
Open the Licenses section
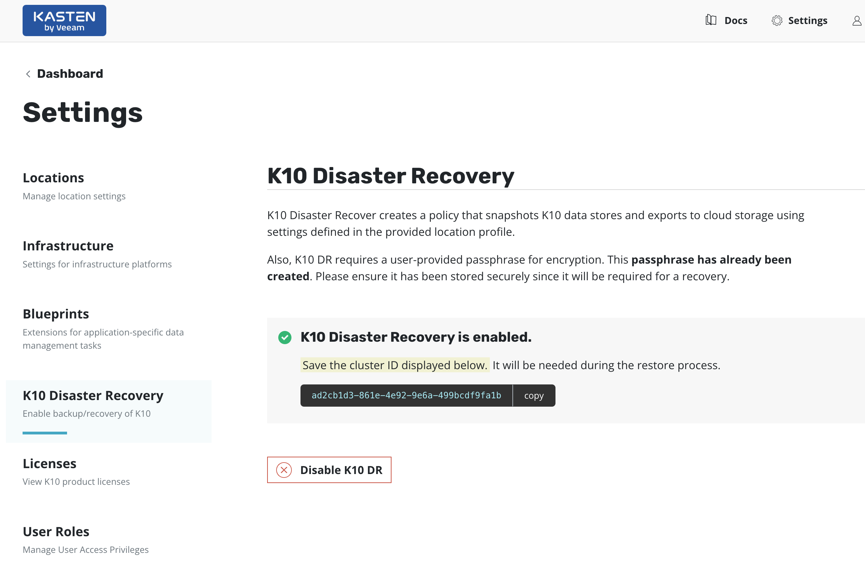49,463
